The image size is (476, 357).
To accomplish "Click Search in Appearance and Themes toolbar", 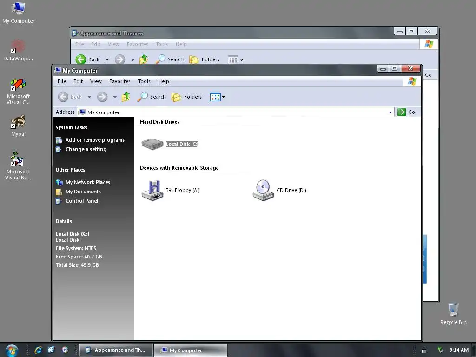I will tap(169, 59).
